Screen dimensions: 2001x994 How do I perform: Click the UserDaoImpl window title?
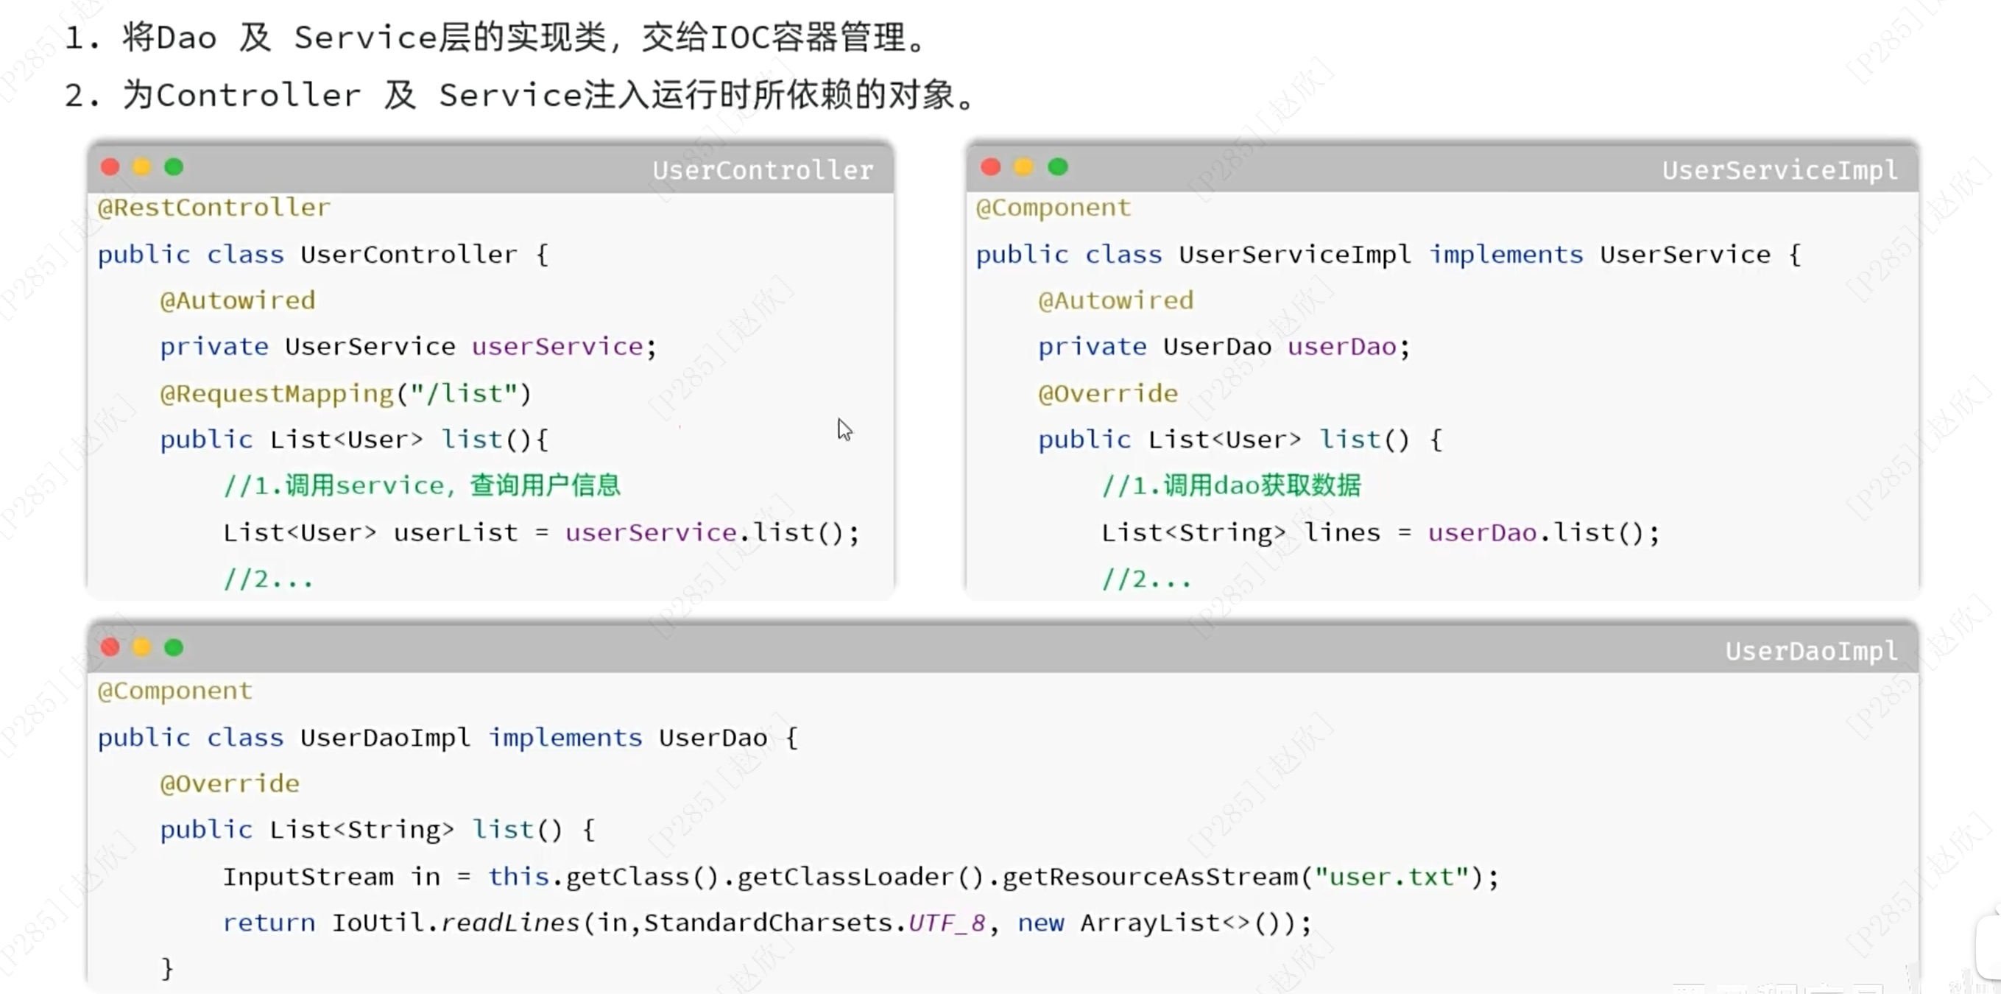[1812, 652]
